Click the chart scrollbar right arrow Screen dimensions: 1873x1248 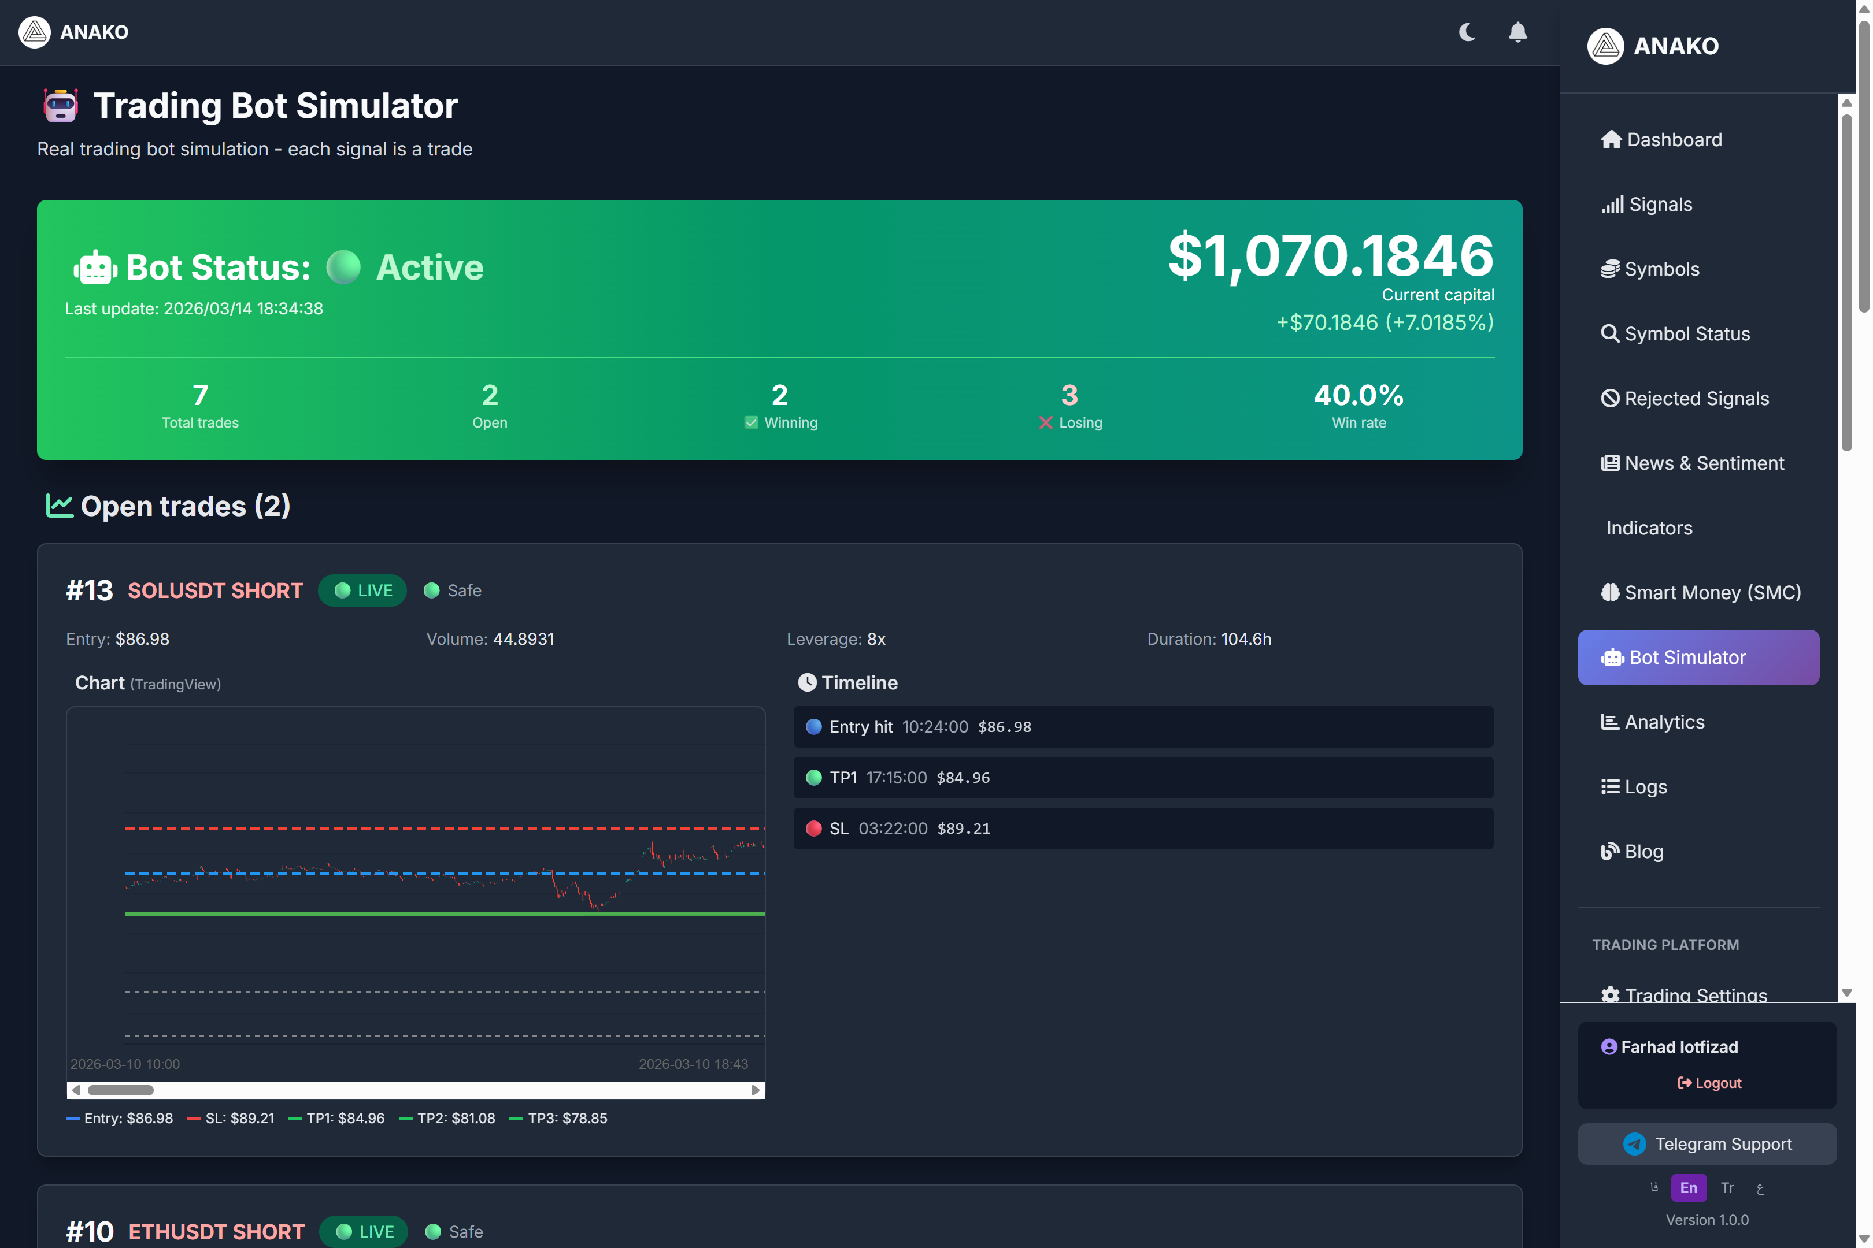pyautogui.click(x=755, y=1090)
